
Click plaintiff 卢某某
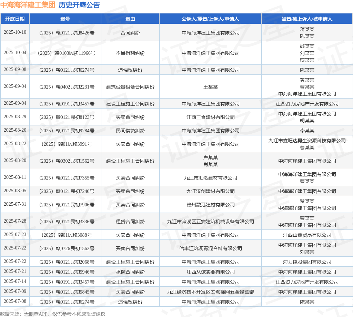click(211, 157)
